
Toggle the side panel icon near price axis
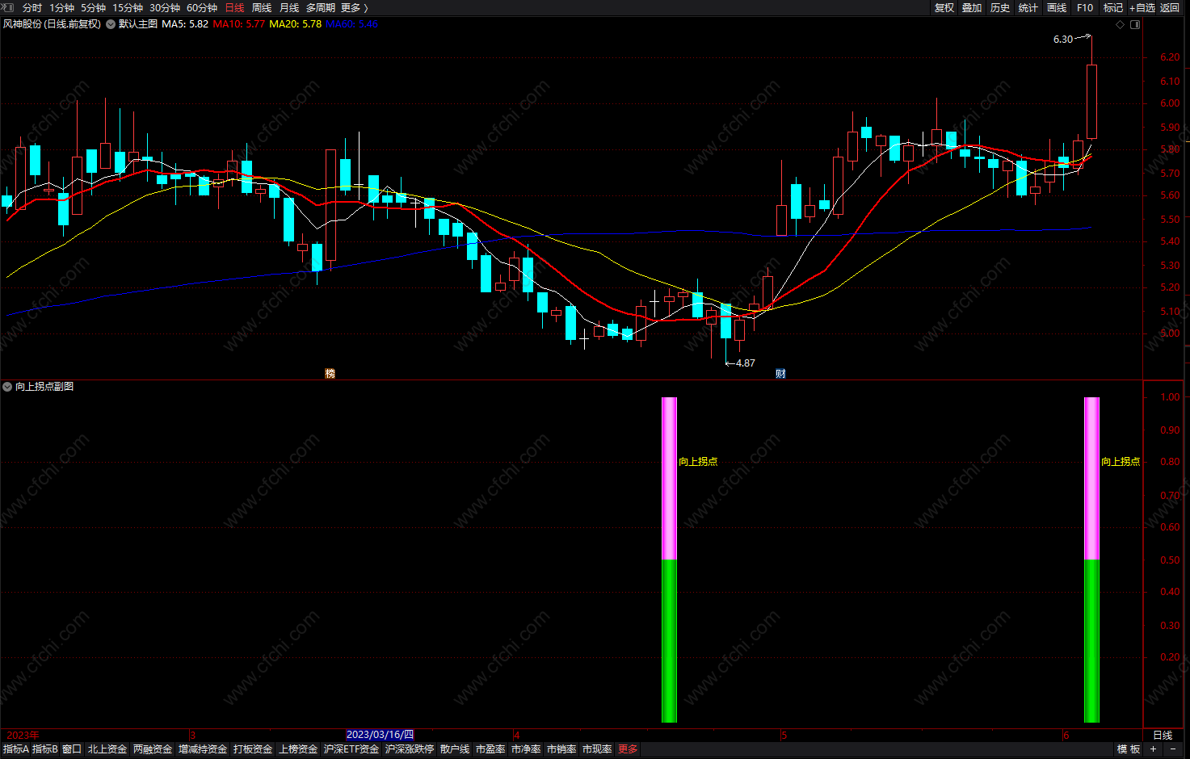[1135, 24]
